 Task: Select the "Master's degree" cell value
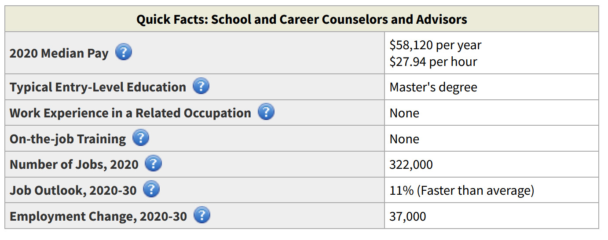click(x=433, y=87)
